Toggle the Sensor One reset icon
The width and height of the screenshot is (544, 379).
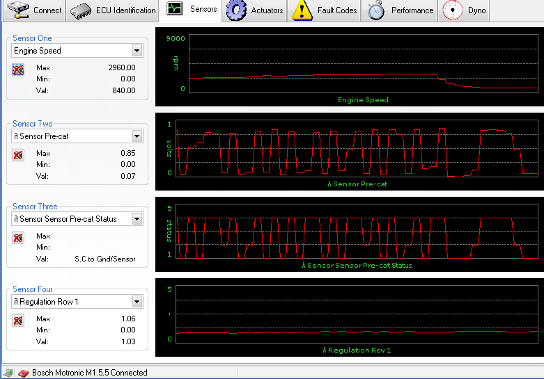click(x=18, y=69)
